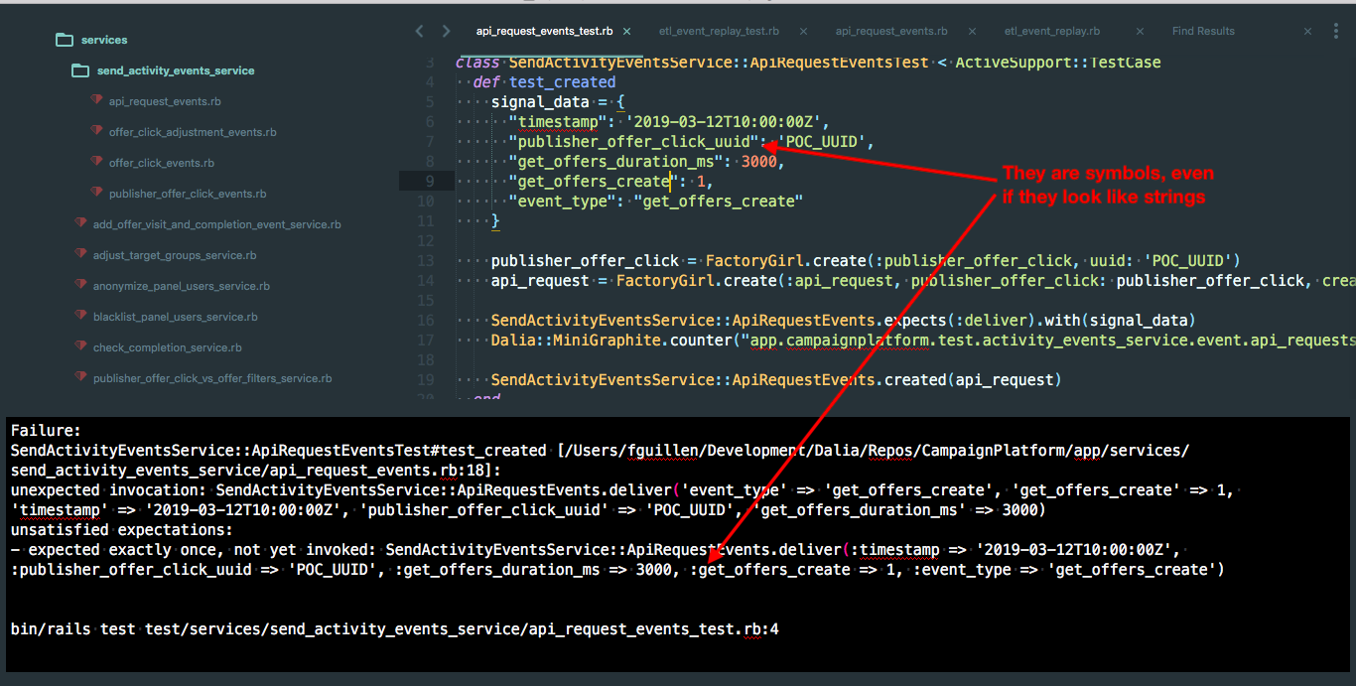The height and width of the screenshot is (686, 1356).
Task: Click "event_type" key on line 10
Action: [x=563, y=201]
